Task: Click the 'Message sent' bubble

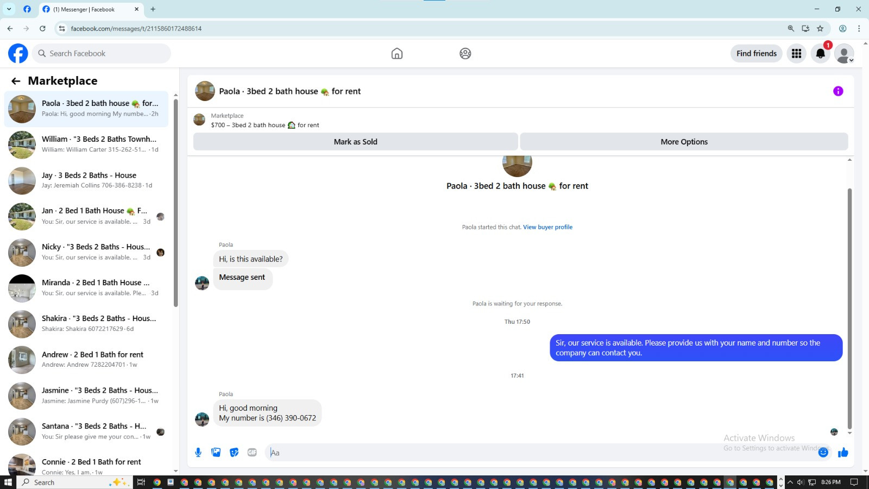Action: click(242, 278)
